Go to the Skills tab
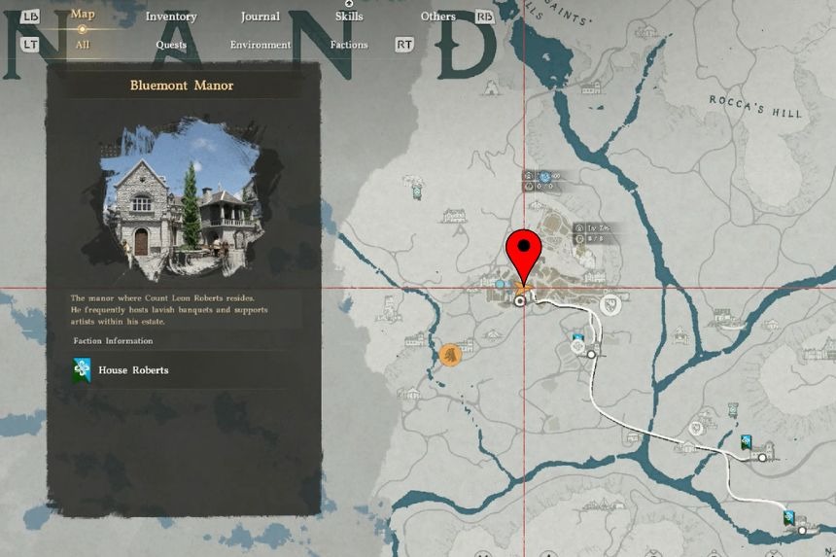836x557 pixels. point(349,17)
